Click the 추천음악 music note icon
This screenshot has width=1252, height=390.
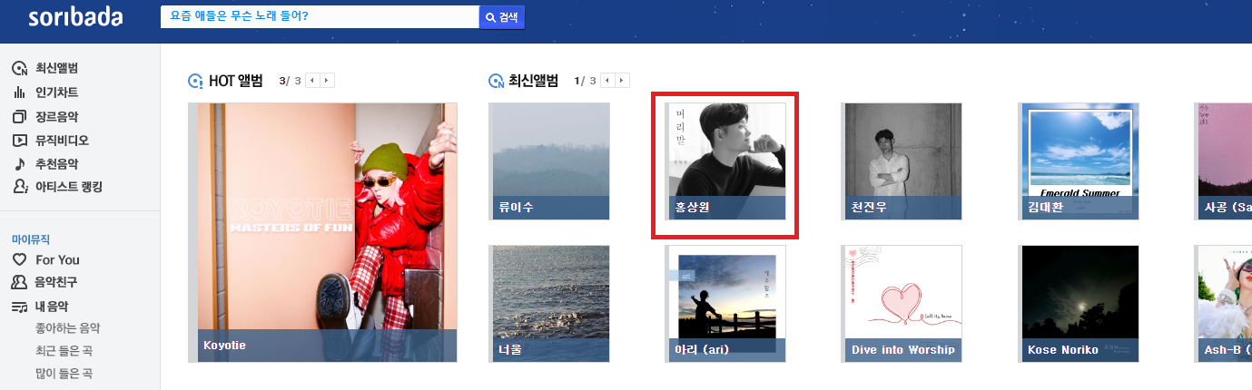point(19,164)
